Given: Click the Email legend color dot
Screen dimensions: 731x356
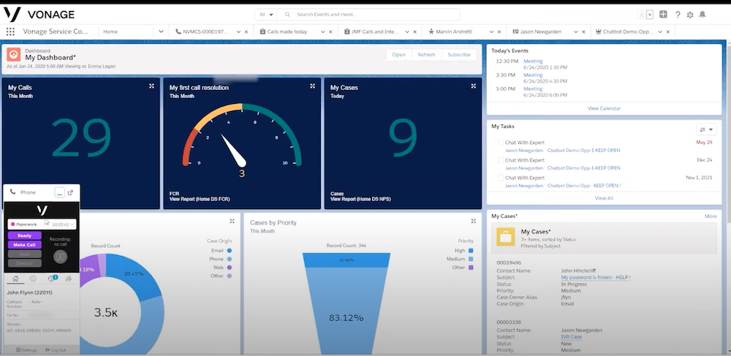Looking at the screenshot, I should click(230, 251).
